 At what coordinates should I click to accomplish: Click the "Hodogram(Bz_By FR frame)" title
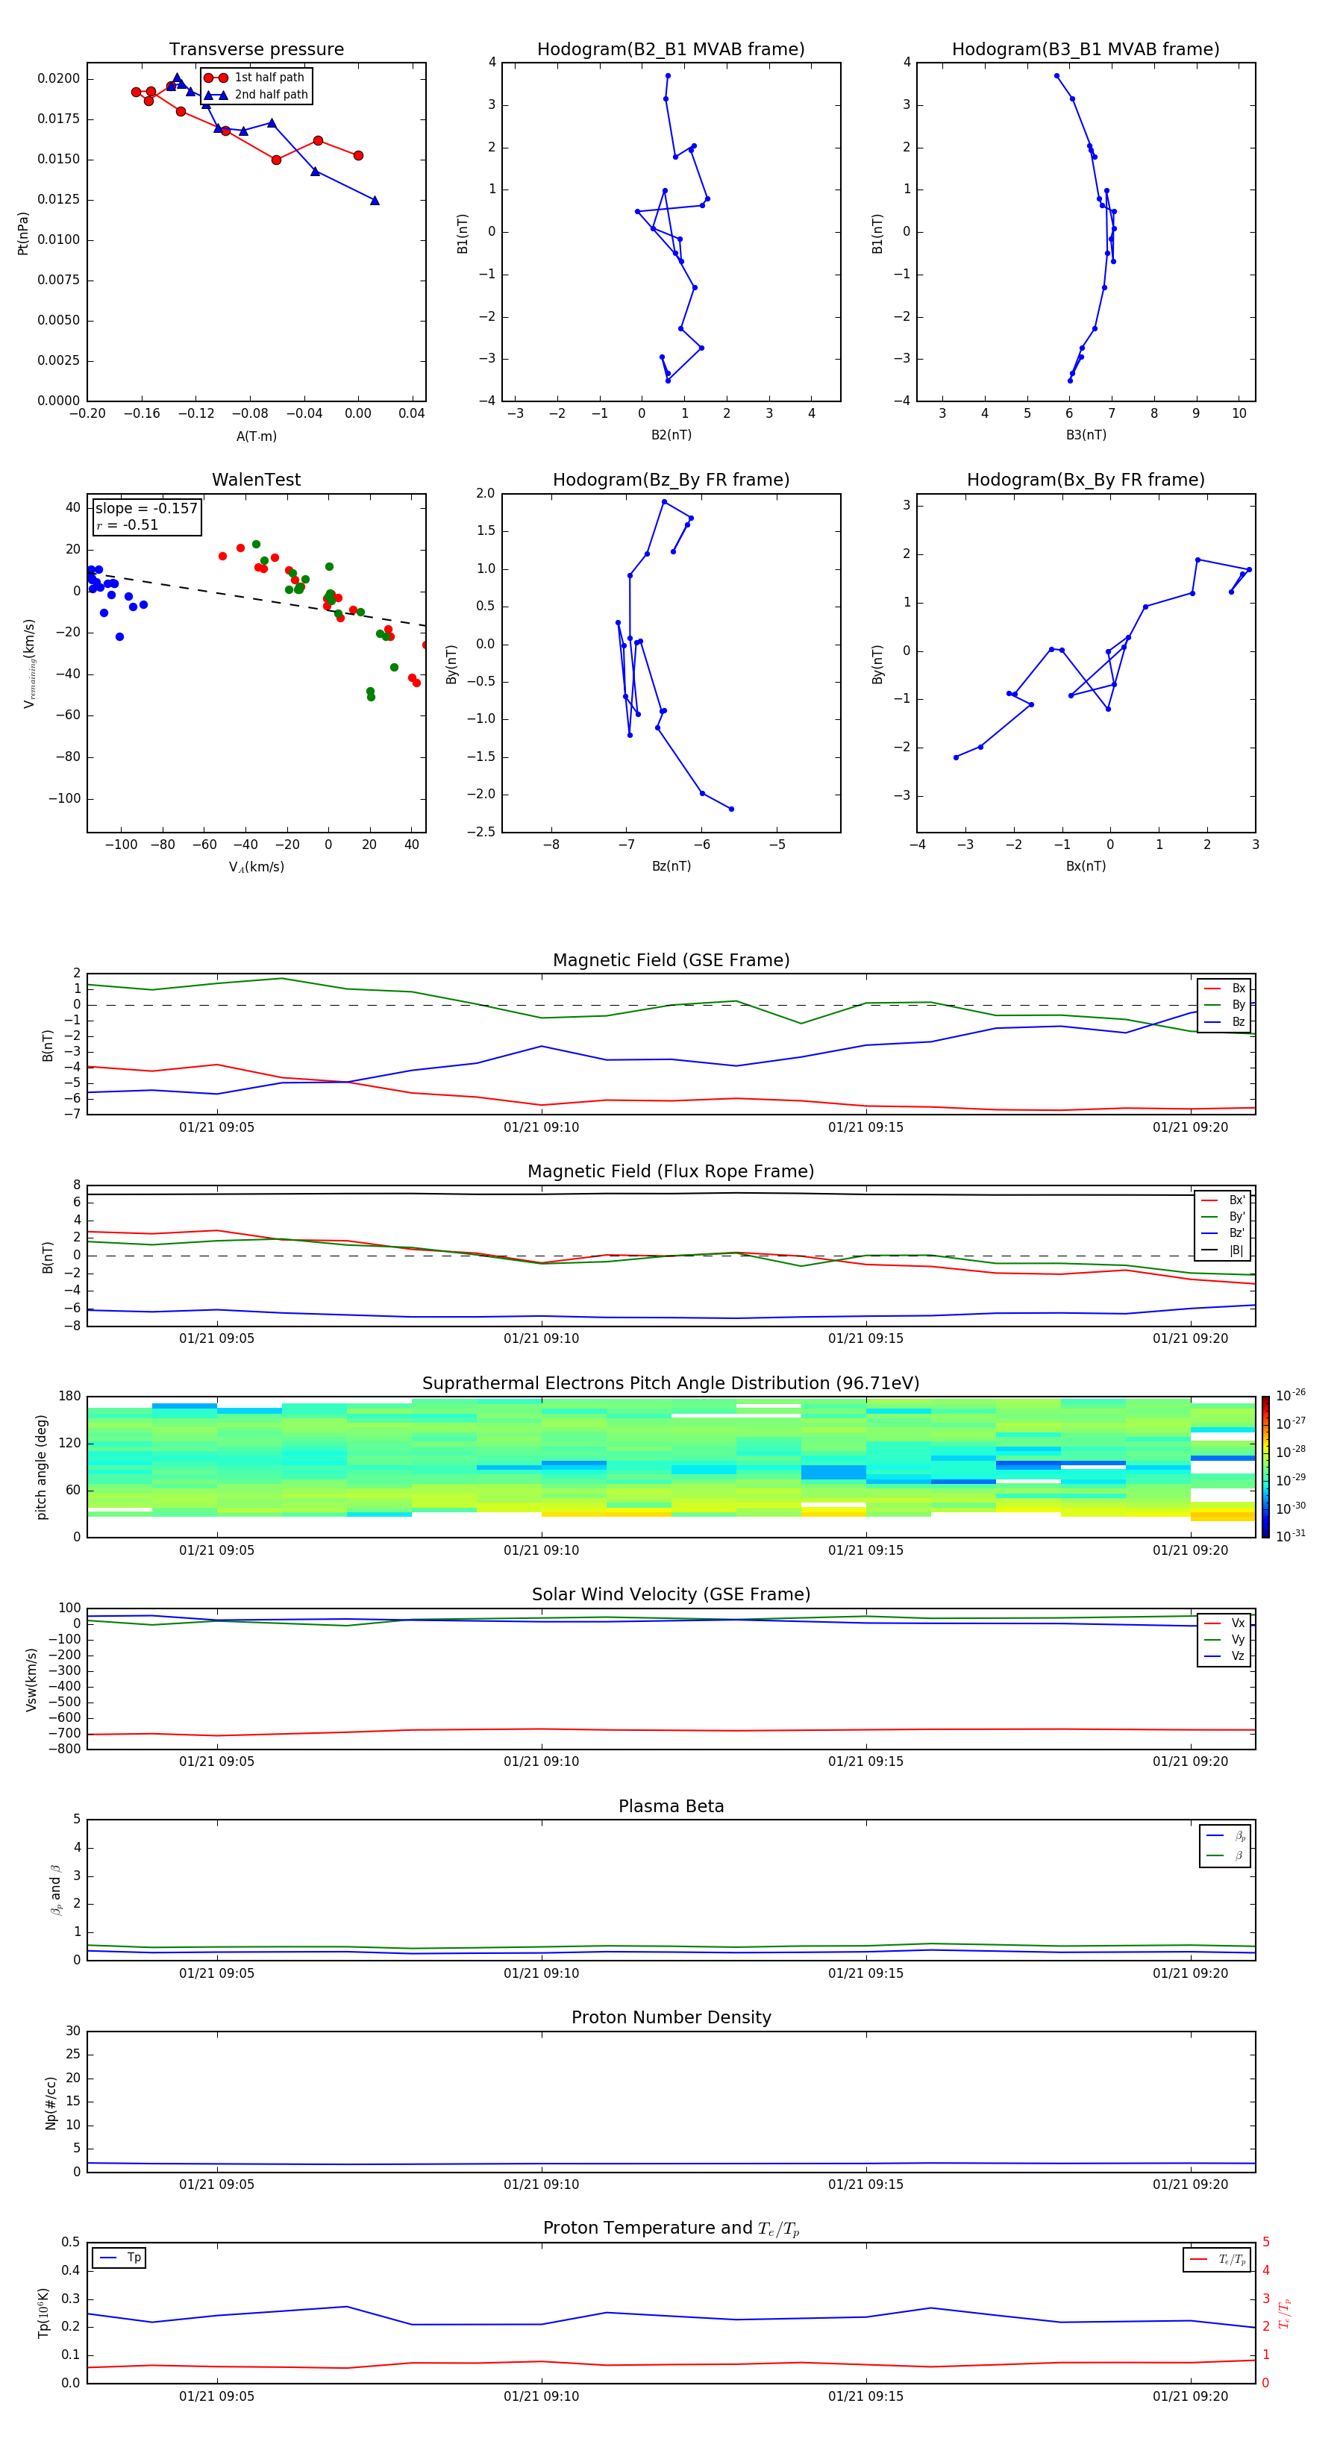(671, 480)
